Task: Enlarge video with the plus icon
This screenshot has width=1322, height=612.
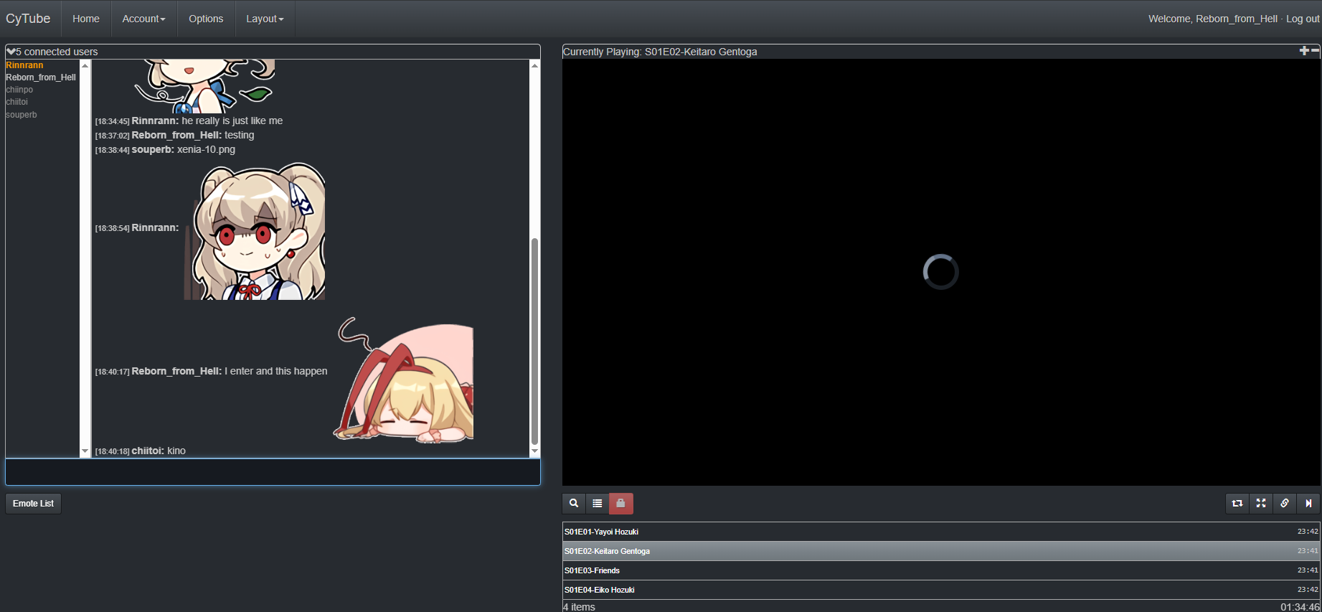Action: (x=1304, y=50)
